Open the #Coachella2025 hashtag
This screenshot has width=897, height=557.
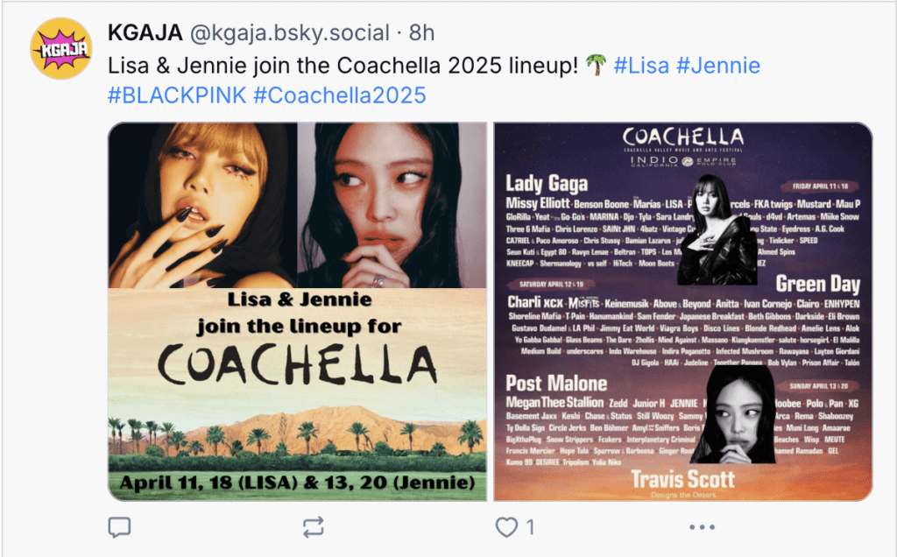(x=340, y=95)
